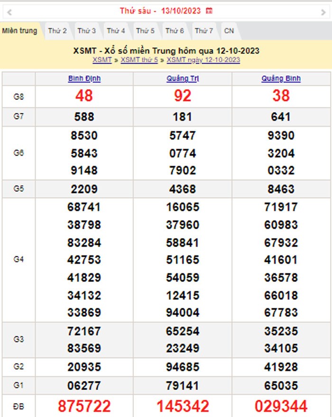Open the calendar date picker icon
Screen dimensions: 332x417
click(x=210, y=10)
